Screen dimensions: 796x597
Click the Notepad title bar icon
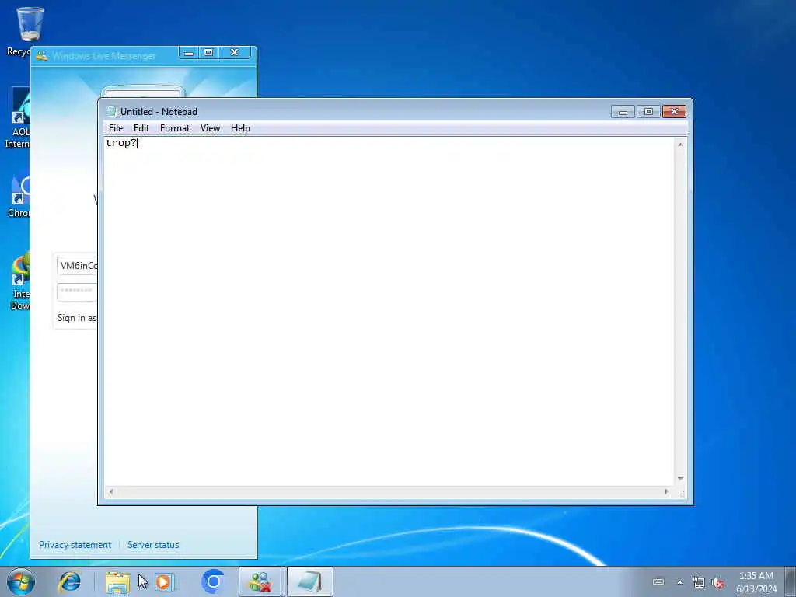tap(111, 112)
